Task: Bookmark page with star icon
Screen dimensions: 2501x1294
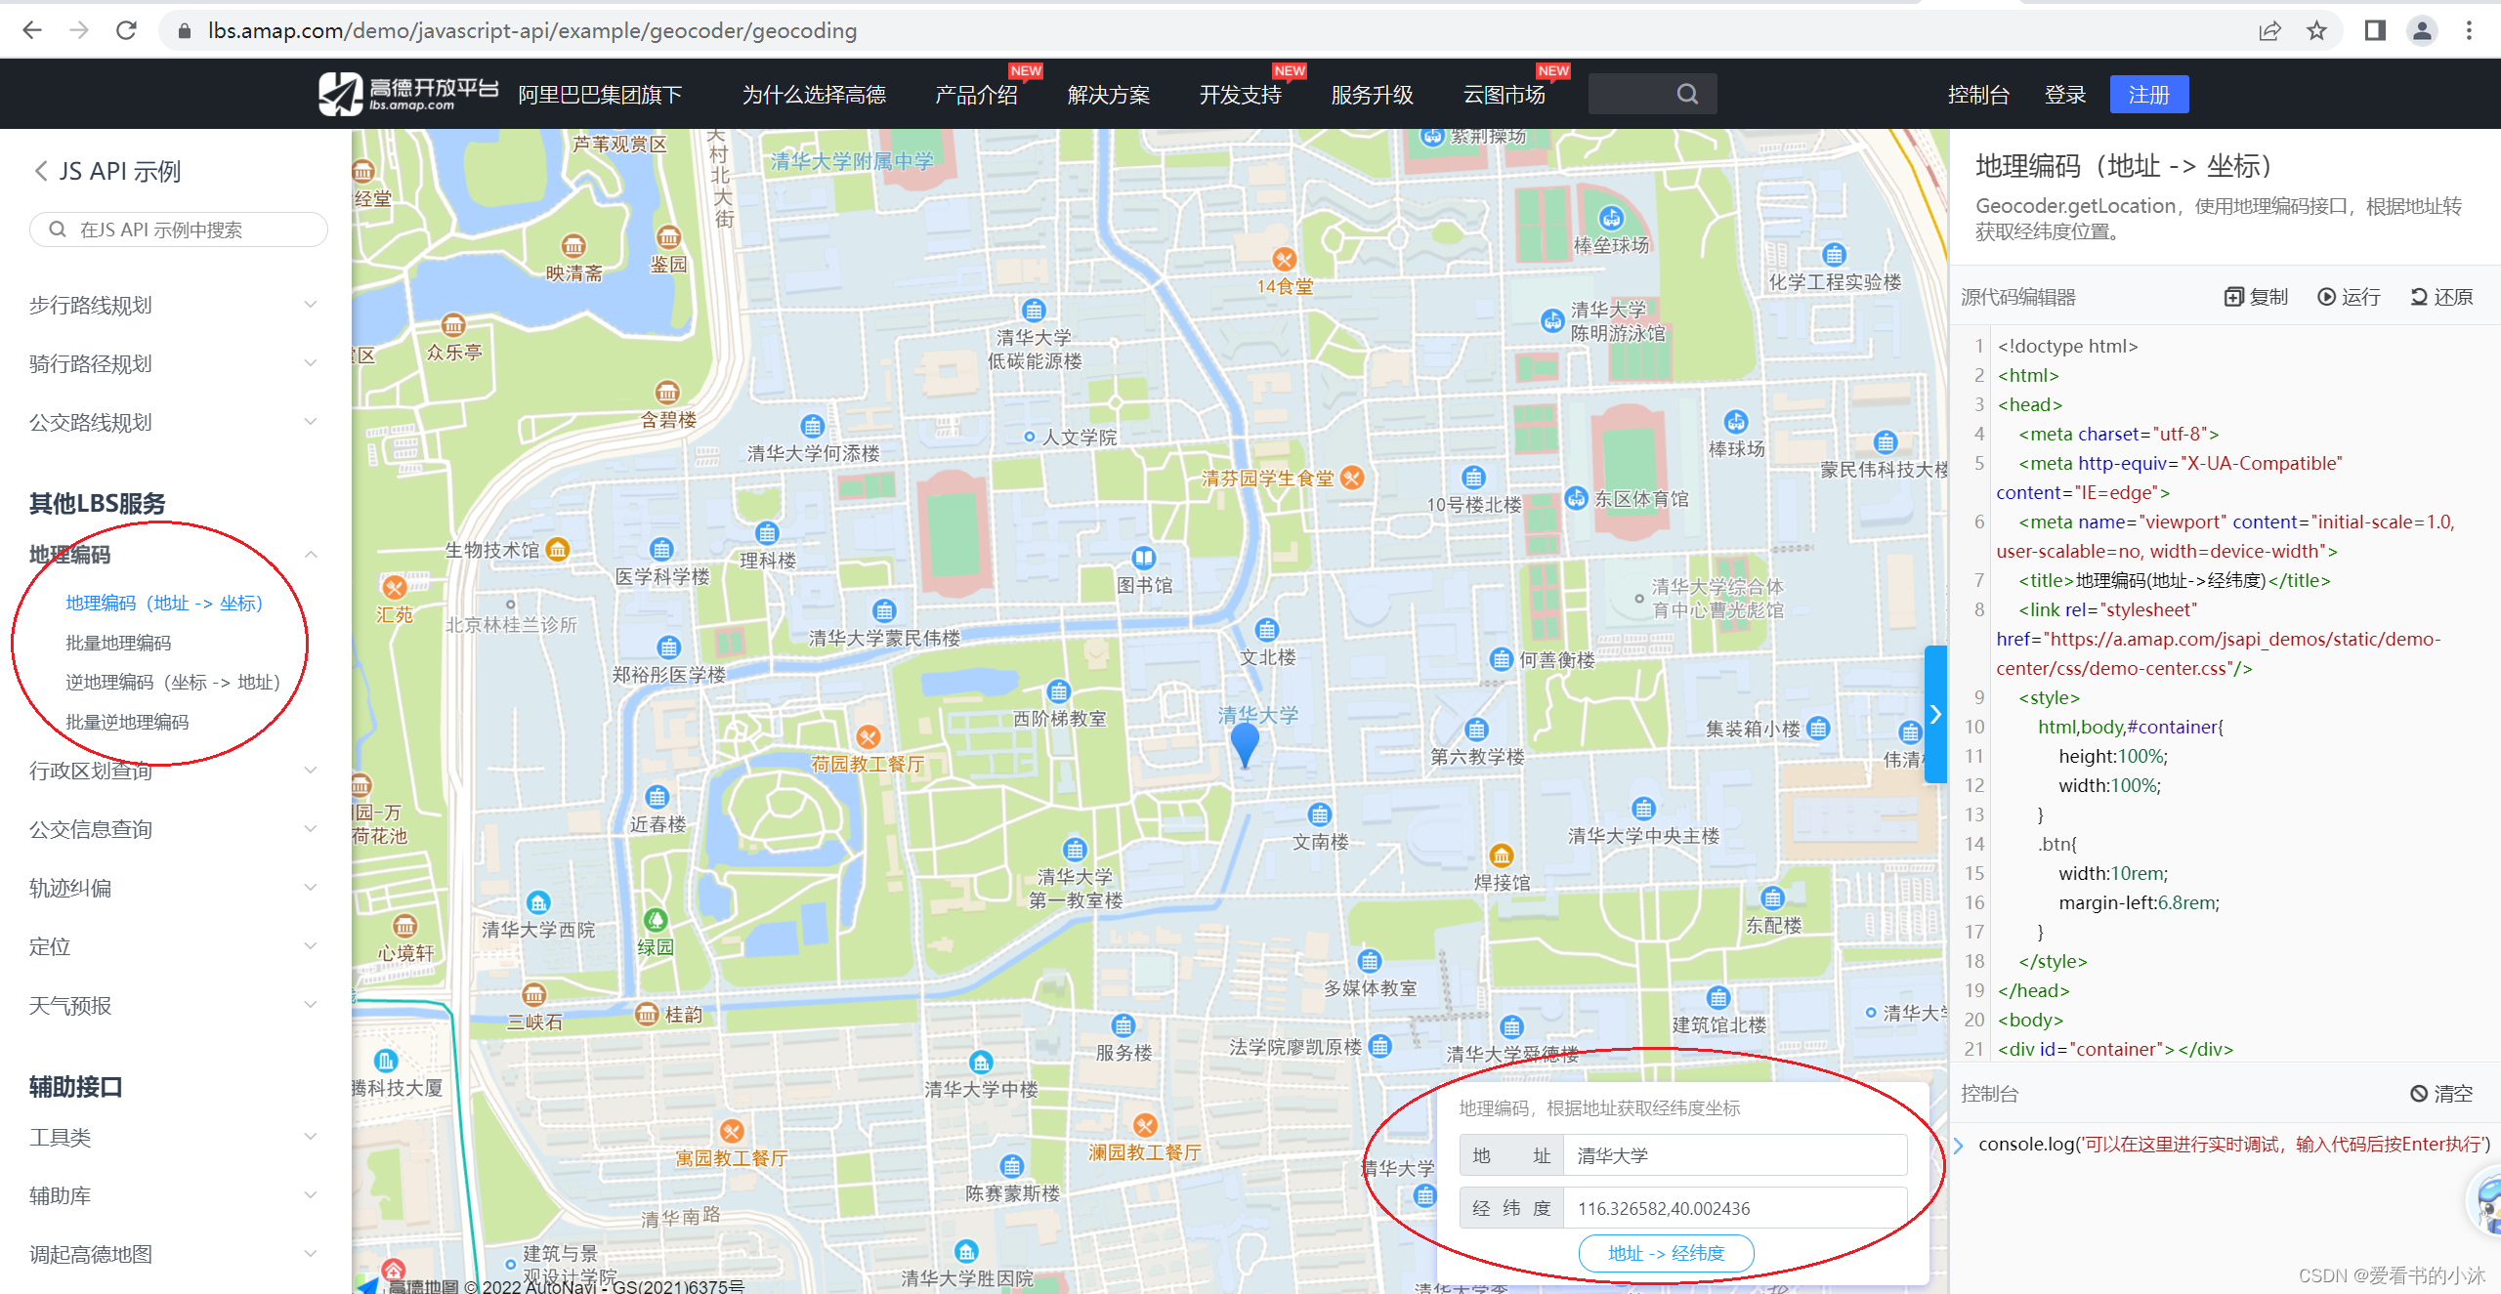Action: pos(2316,30)
